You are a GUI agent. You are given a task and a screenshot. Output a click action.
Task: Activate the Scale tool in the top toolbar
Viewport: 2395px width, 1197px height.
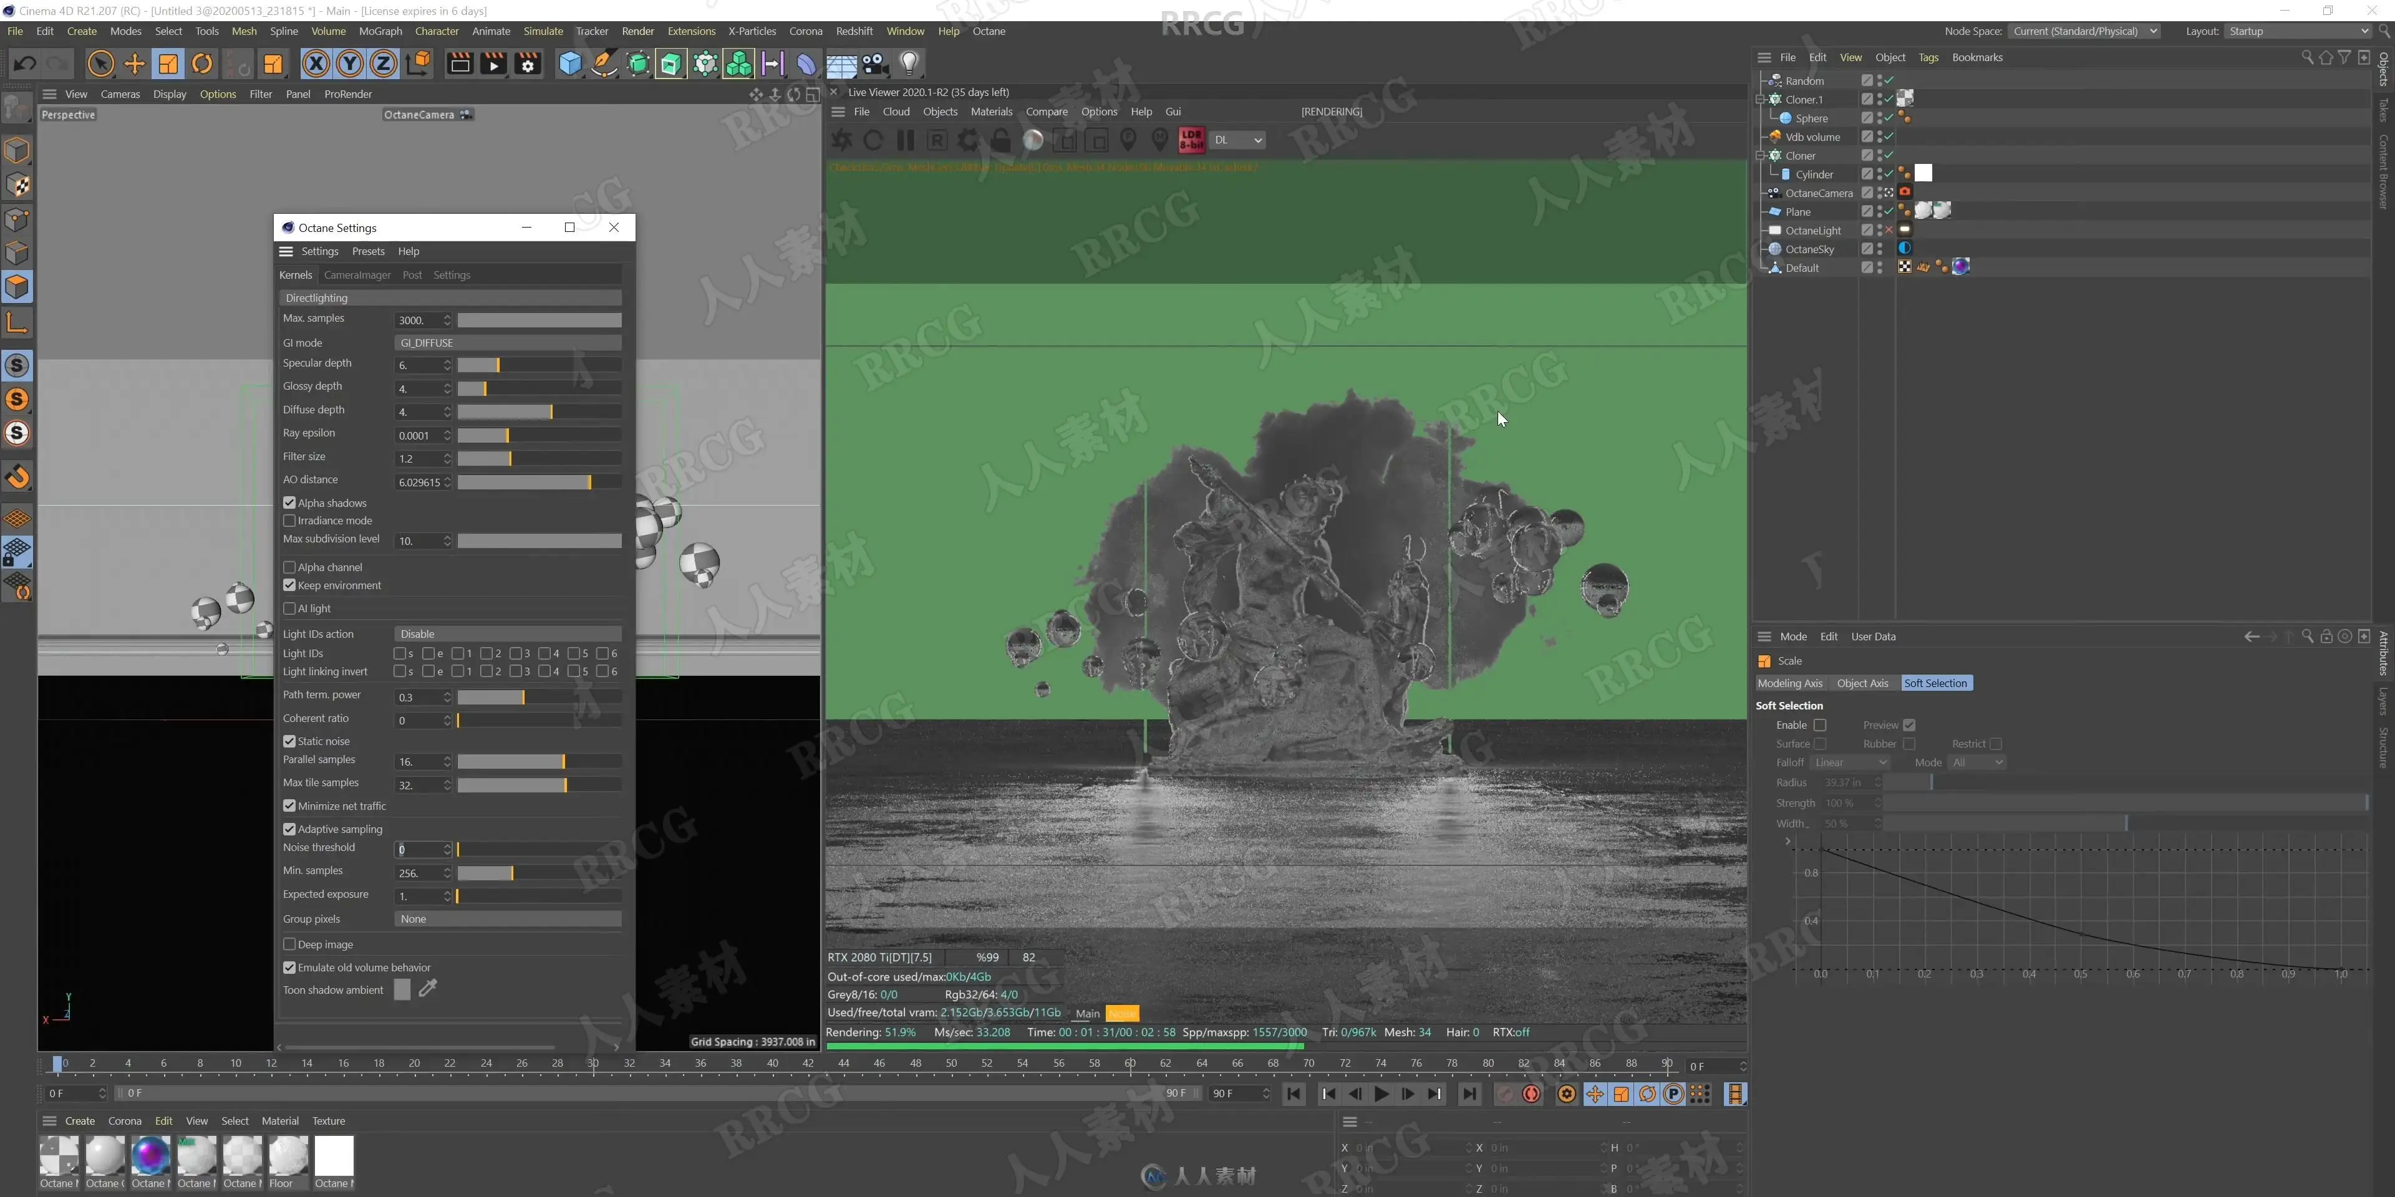click(x=168, y=64)
